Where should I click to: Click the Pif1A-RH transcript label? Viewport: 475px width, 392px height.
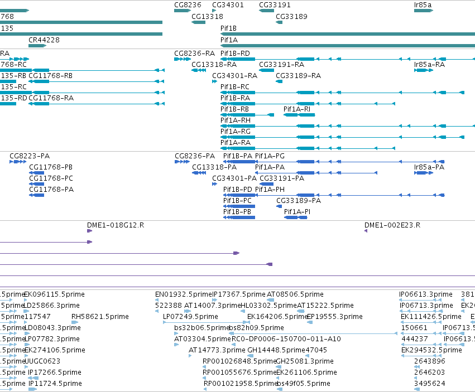(x=236, y=120)
